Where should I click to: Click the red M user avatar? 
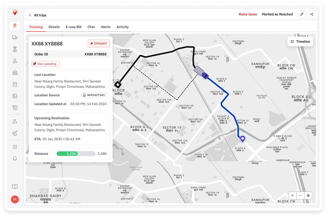pos(15,199)
